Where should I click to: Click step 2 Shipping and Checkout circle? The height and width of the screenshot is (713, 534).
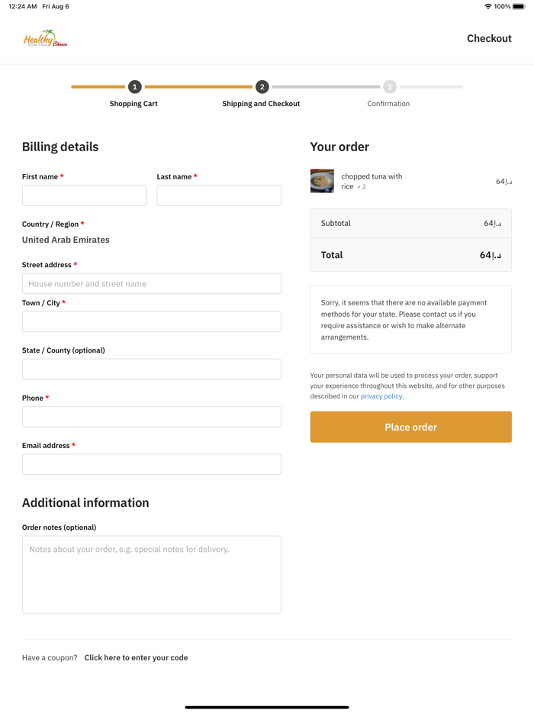(x=262, y=87)
